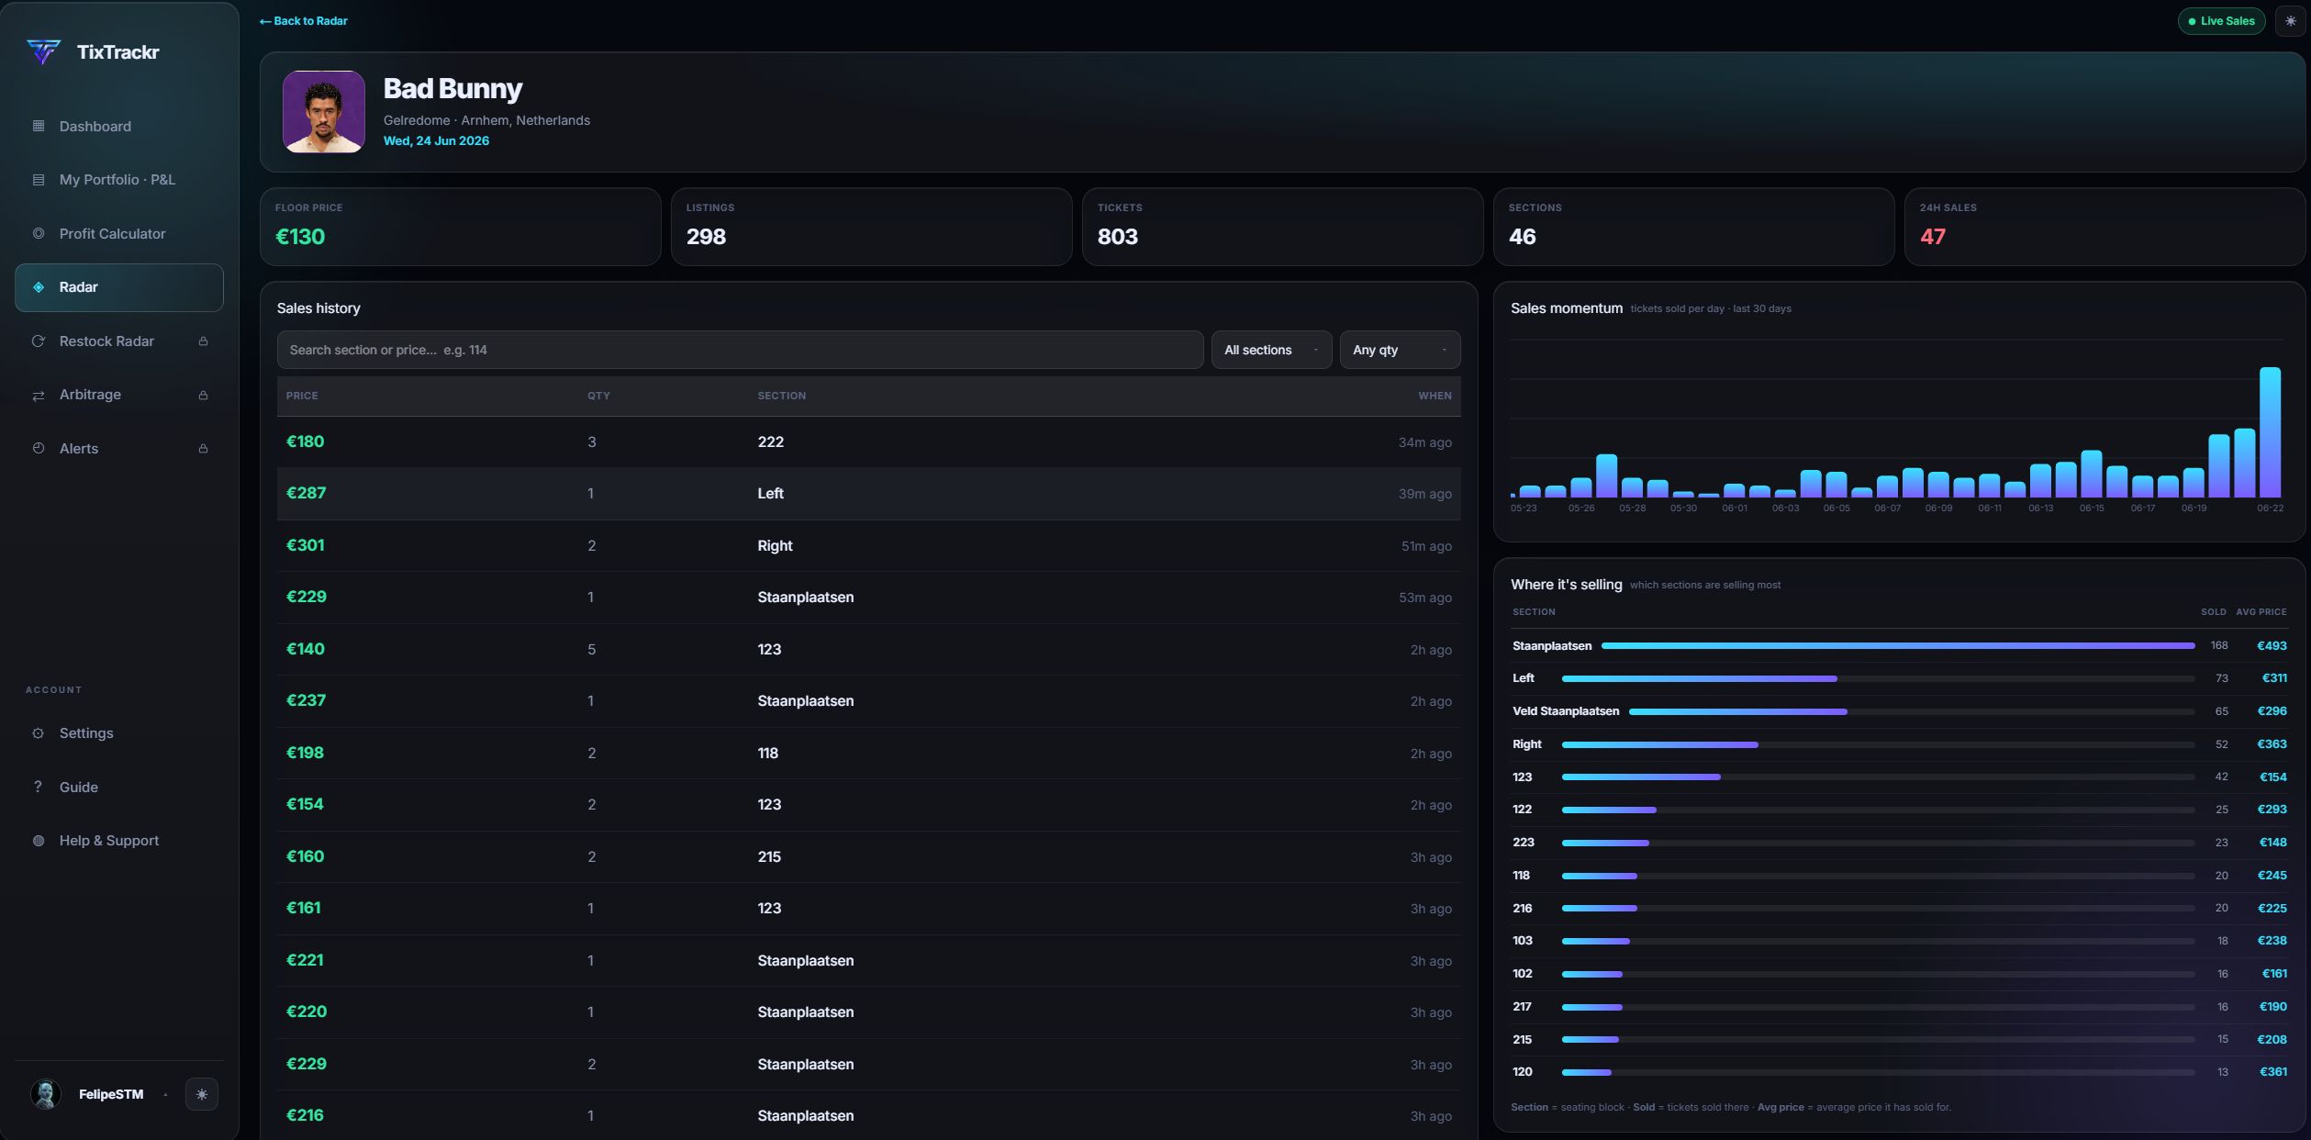The height and width of the screenshot is (1140, 2311).
Task: Toggle theme with the top-right sun button
Action: 2290,21
